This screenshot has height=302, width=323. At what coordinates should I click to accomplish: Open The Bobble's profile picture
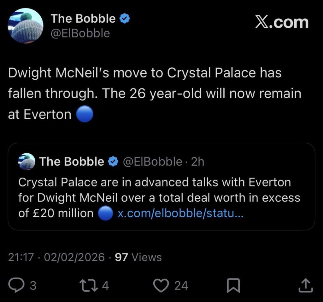click(x=25, y=24)
